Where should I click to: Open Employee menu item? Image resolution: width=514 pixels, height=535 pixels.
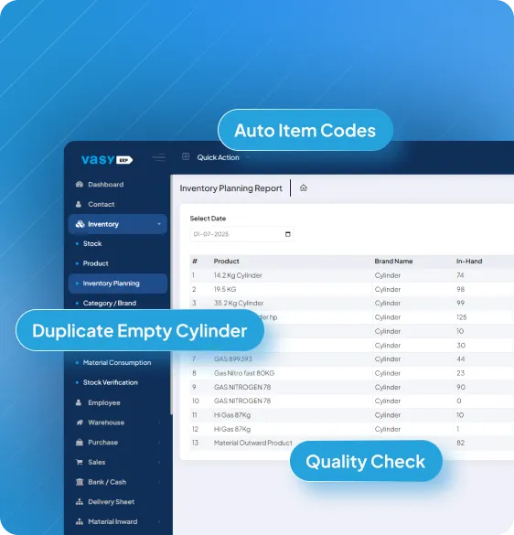pos(104,402)
